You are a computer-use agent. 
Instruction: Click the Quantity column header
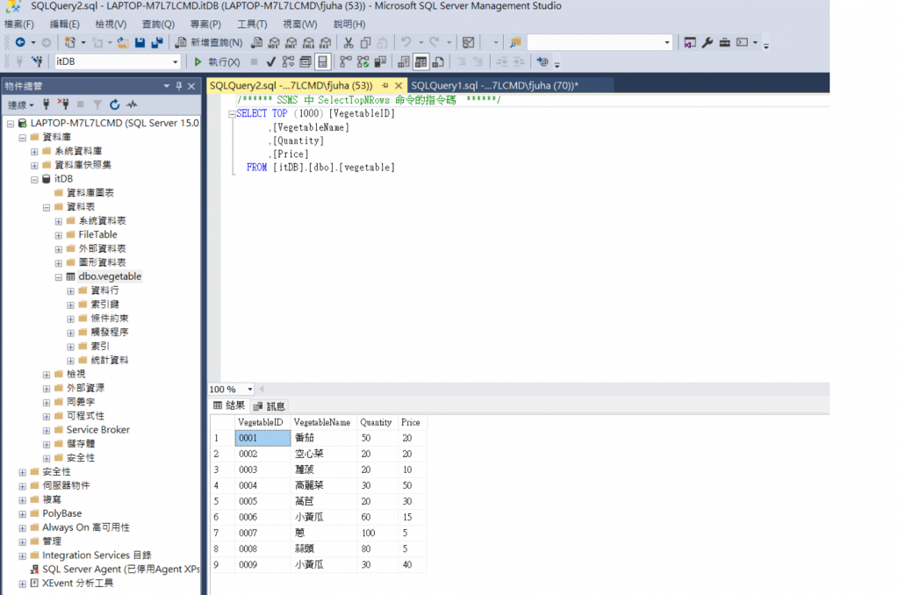click(x=376, y=422)
